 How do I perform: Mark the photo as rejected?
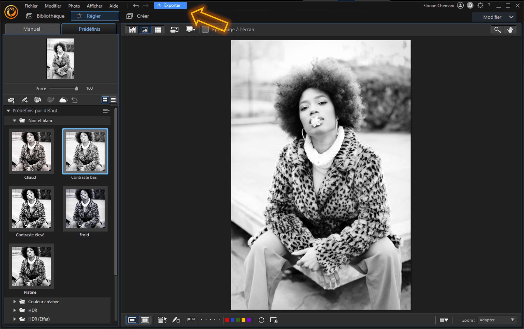[x=193, y=319]
